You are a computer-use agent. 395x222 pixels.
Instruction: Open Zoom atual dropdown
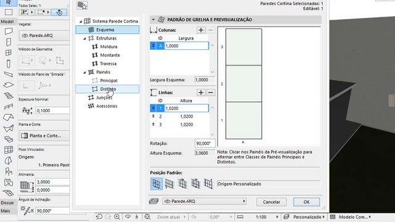172,216
